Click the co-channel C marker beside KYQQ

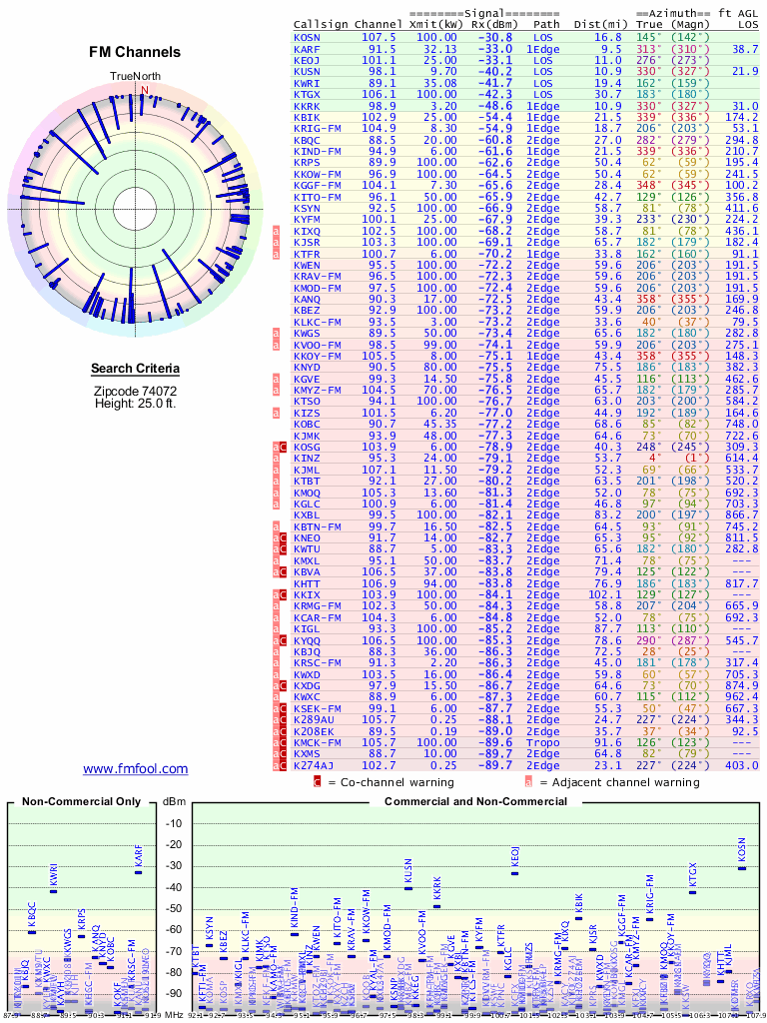[x=283, y=640]
